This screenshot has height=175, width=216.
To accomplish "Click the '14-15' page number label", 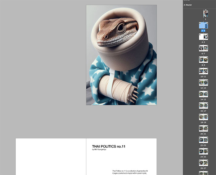I will 203,99.
